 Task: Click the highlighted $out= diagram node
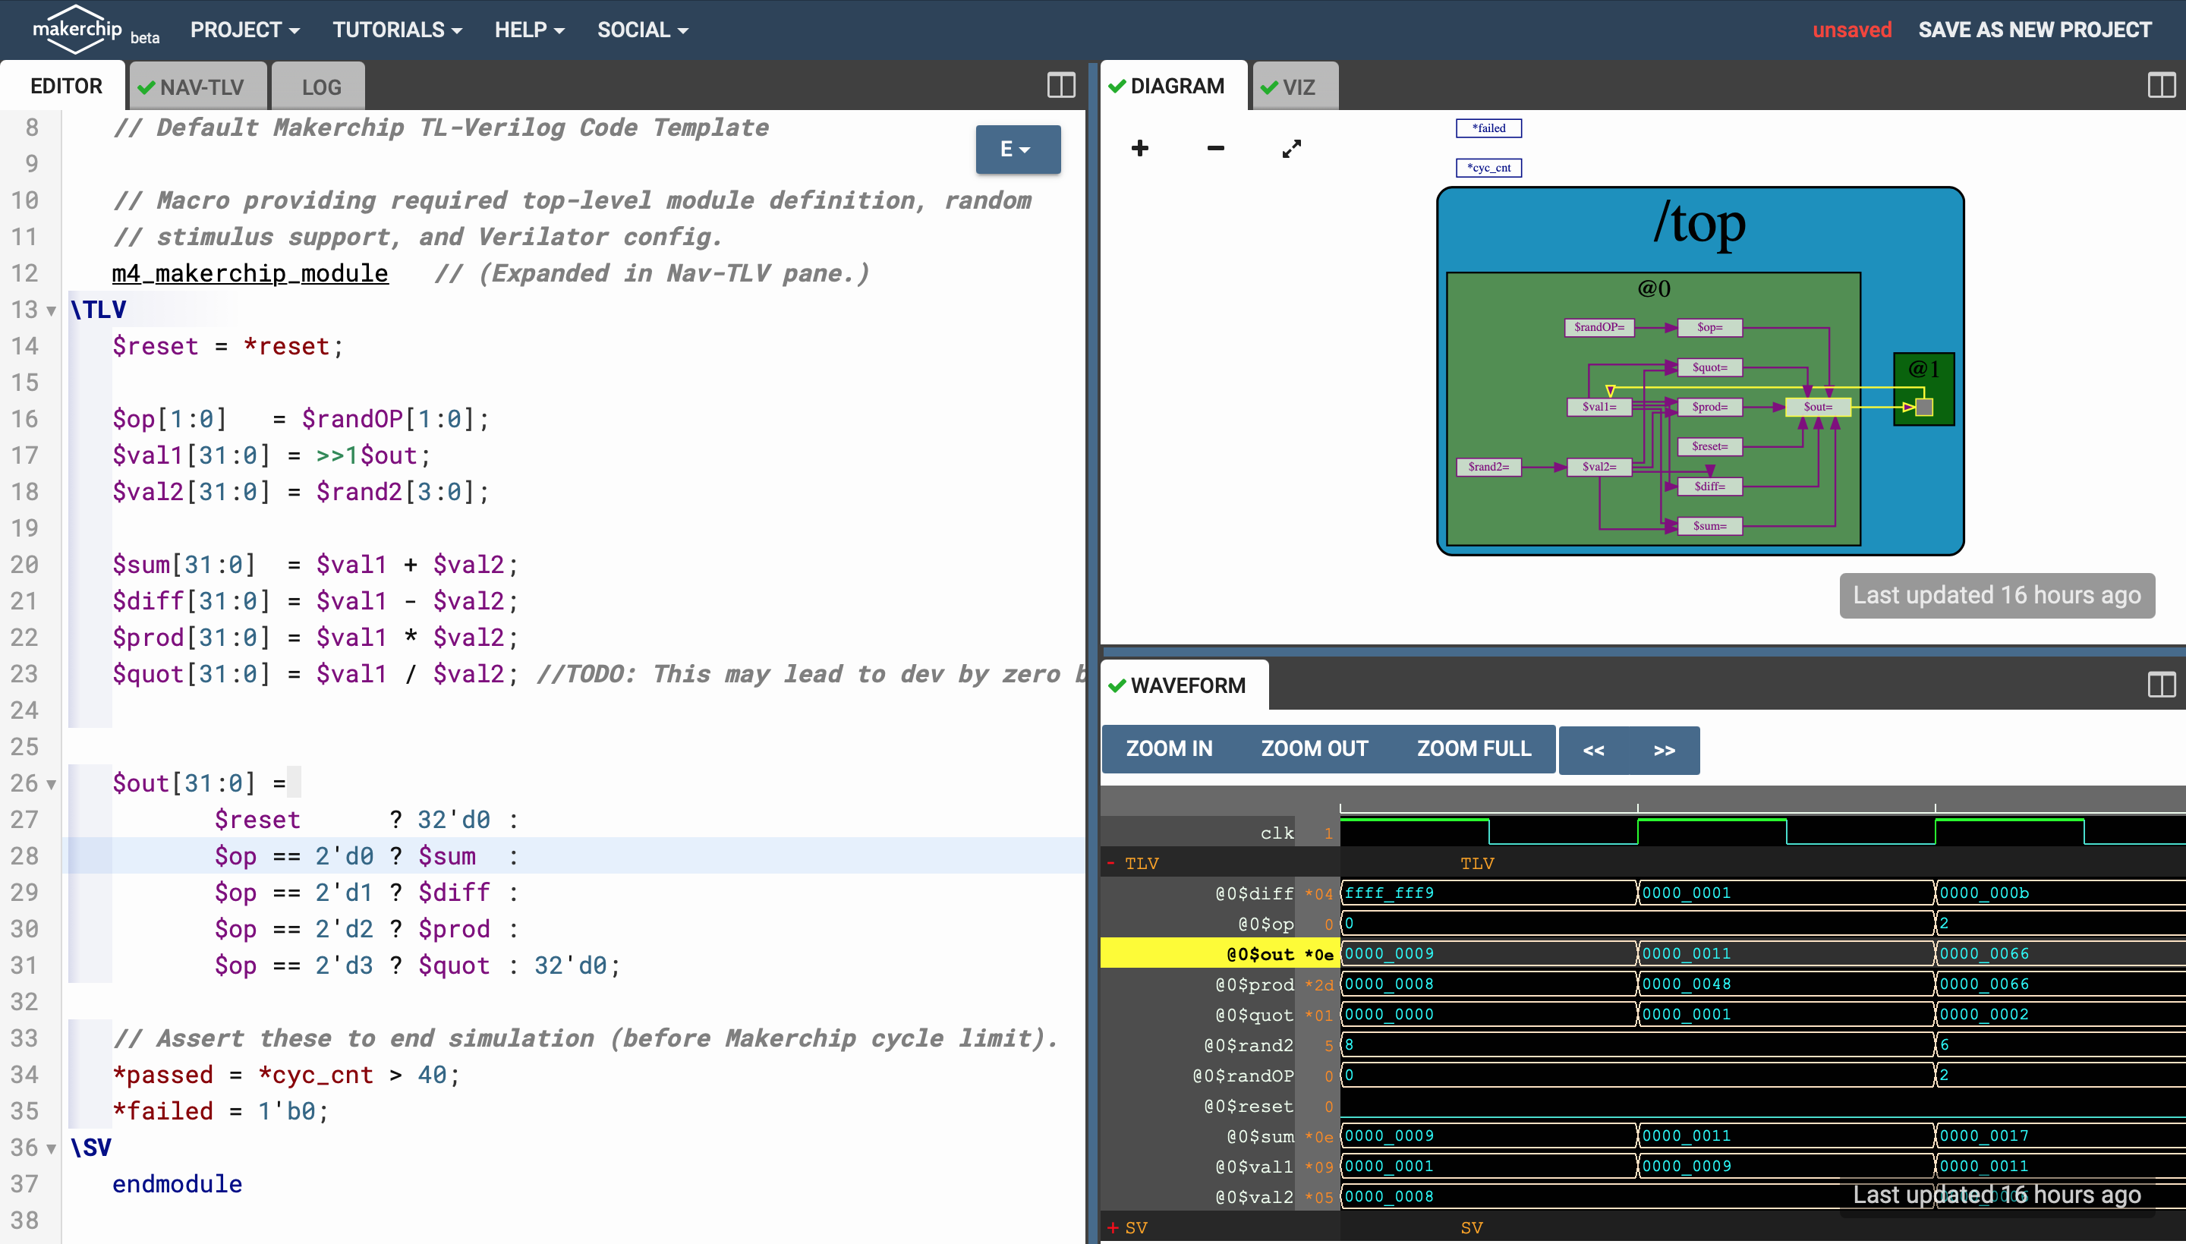tap(1818, 407)
